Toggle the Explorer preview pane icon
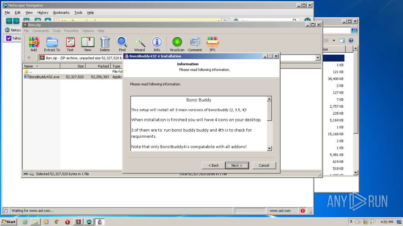 coord(342,40)
